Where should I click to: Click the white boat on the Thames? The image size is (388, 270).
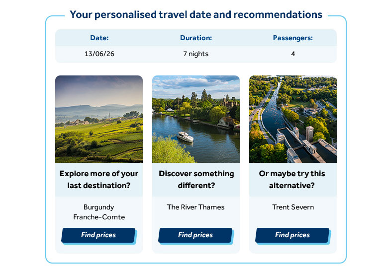click(186, 137)
